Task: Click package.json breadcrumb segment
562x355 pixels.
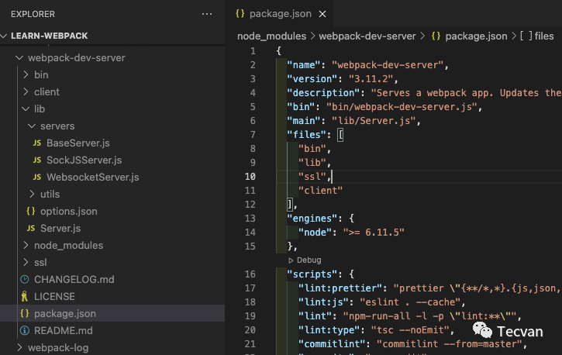Action: click(x=476, y=36)
